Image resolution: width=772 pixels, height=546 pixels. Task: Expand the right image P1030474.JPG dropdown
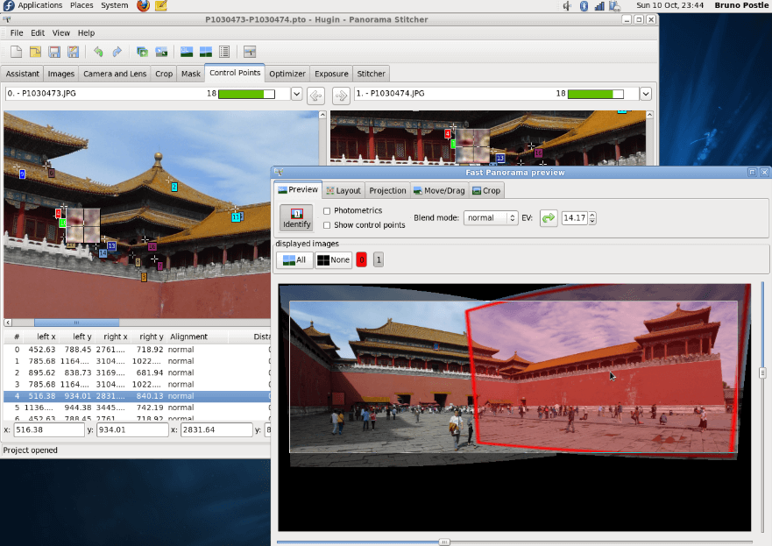tap(646, 94)
